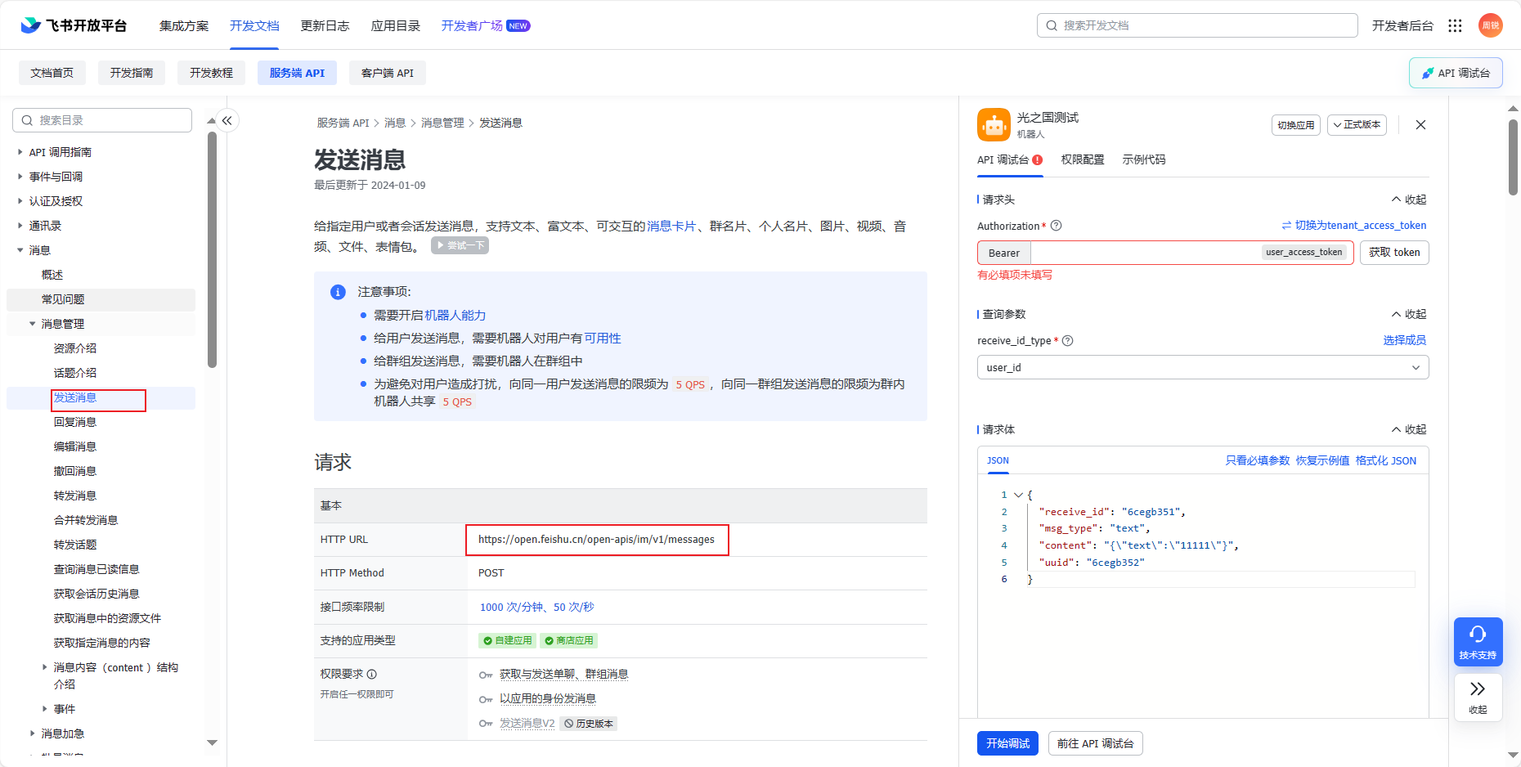The width and height of the screenshot is (1521, 767).
Task: Expand 通讯录 tree item
Action: pyautogui.click(x=20, y=226)
